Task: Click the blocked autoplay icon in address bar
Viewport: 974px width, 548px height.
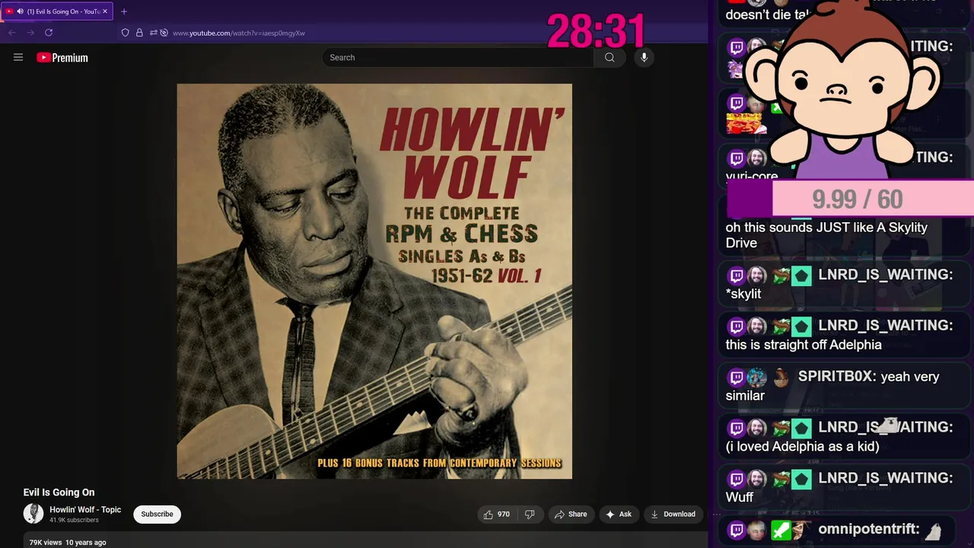Action: (164, 33)
